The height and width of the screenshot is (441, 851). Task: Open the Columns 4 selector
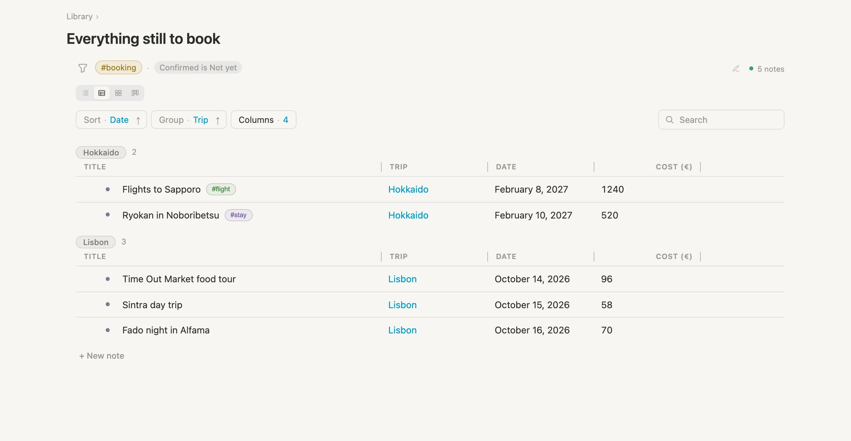[263, 120]
